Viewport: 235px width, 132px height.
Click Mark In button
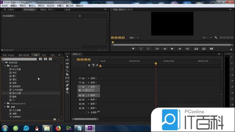(141, 49)
